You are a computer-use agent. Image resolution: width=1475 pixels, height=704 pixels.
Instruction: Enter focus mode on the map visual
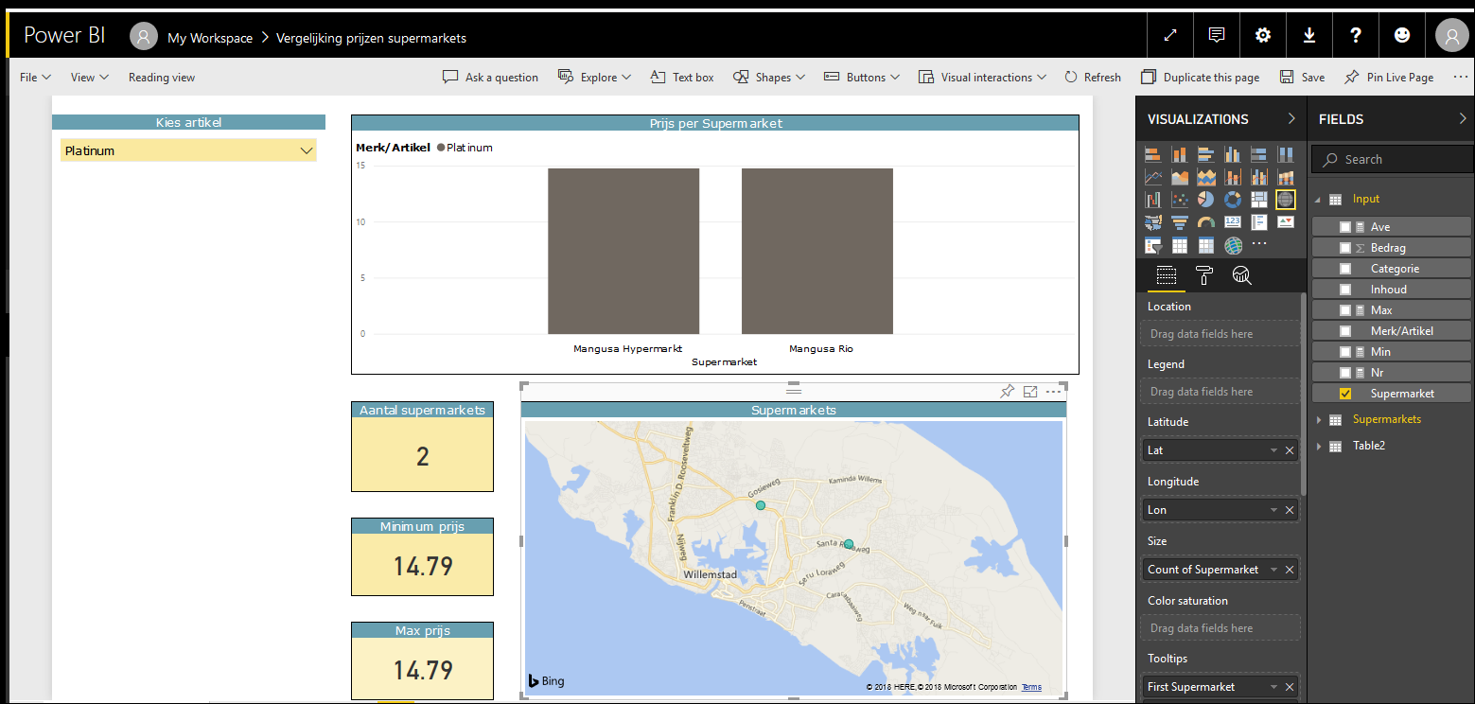pyautogui.click(x=1030, y=392)
